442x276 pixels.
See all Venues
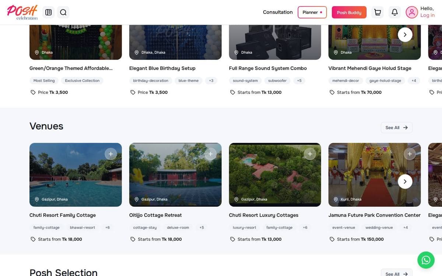click(x=396, y=128)
